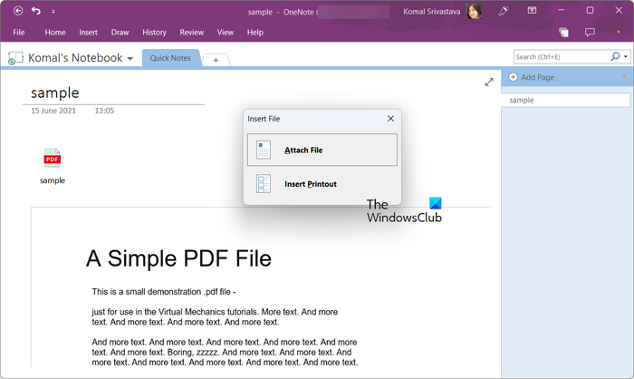This screenshot has width=634, height=379.
Task: Close the Insert File dialog
Action: point(390,118)
